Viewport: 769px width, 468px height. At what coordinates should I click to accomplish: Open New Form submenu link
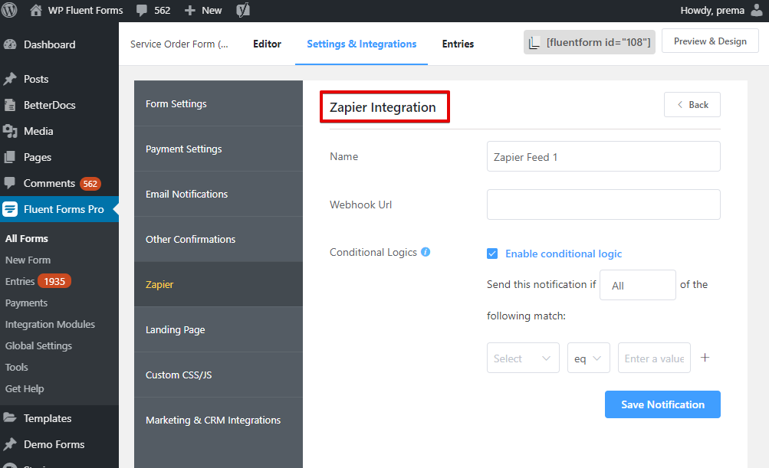pos(28,260)
